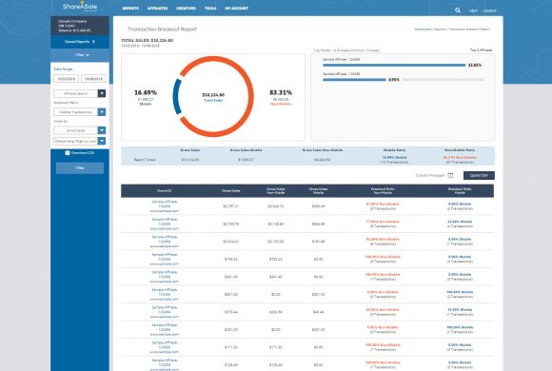The height and width of the screenshot is (371, 552).
Task: Open the Tools menu
Action: [x=210, y=9]
